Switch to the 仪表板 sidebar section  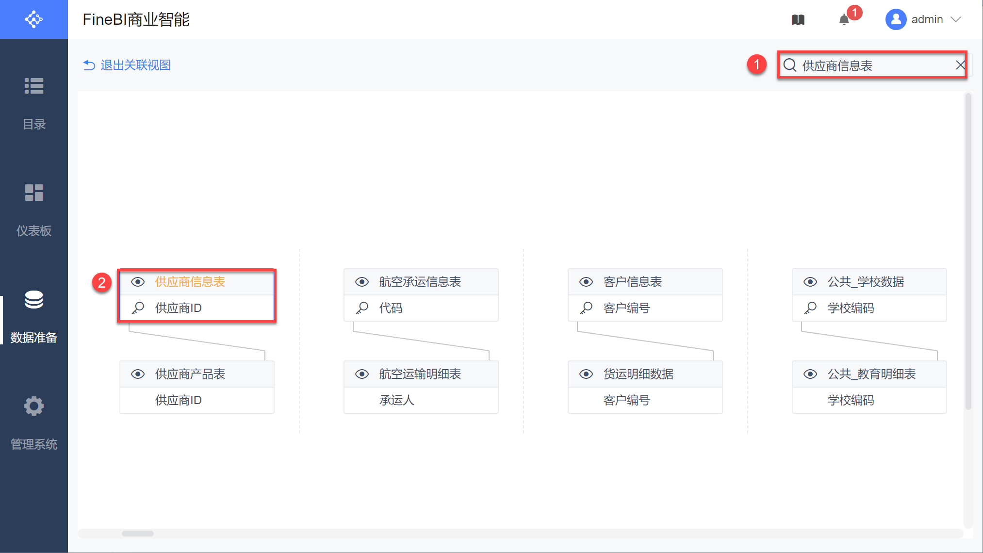point(34,210)
